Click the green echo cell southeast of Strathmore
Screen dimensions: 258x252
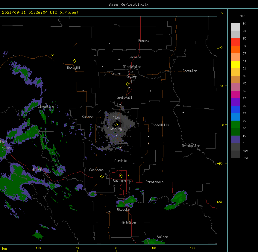[x=177, y=200]
